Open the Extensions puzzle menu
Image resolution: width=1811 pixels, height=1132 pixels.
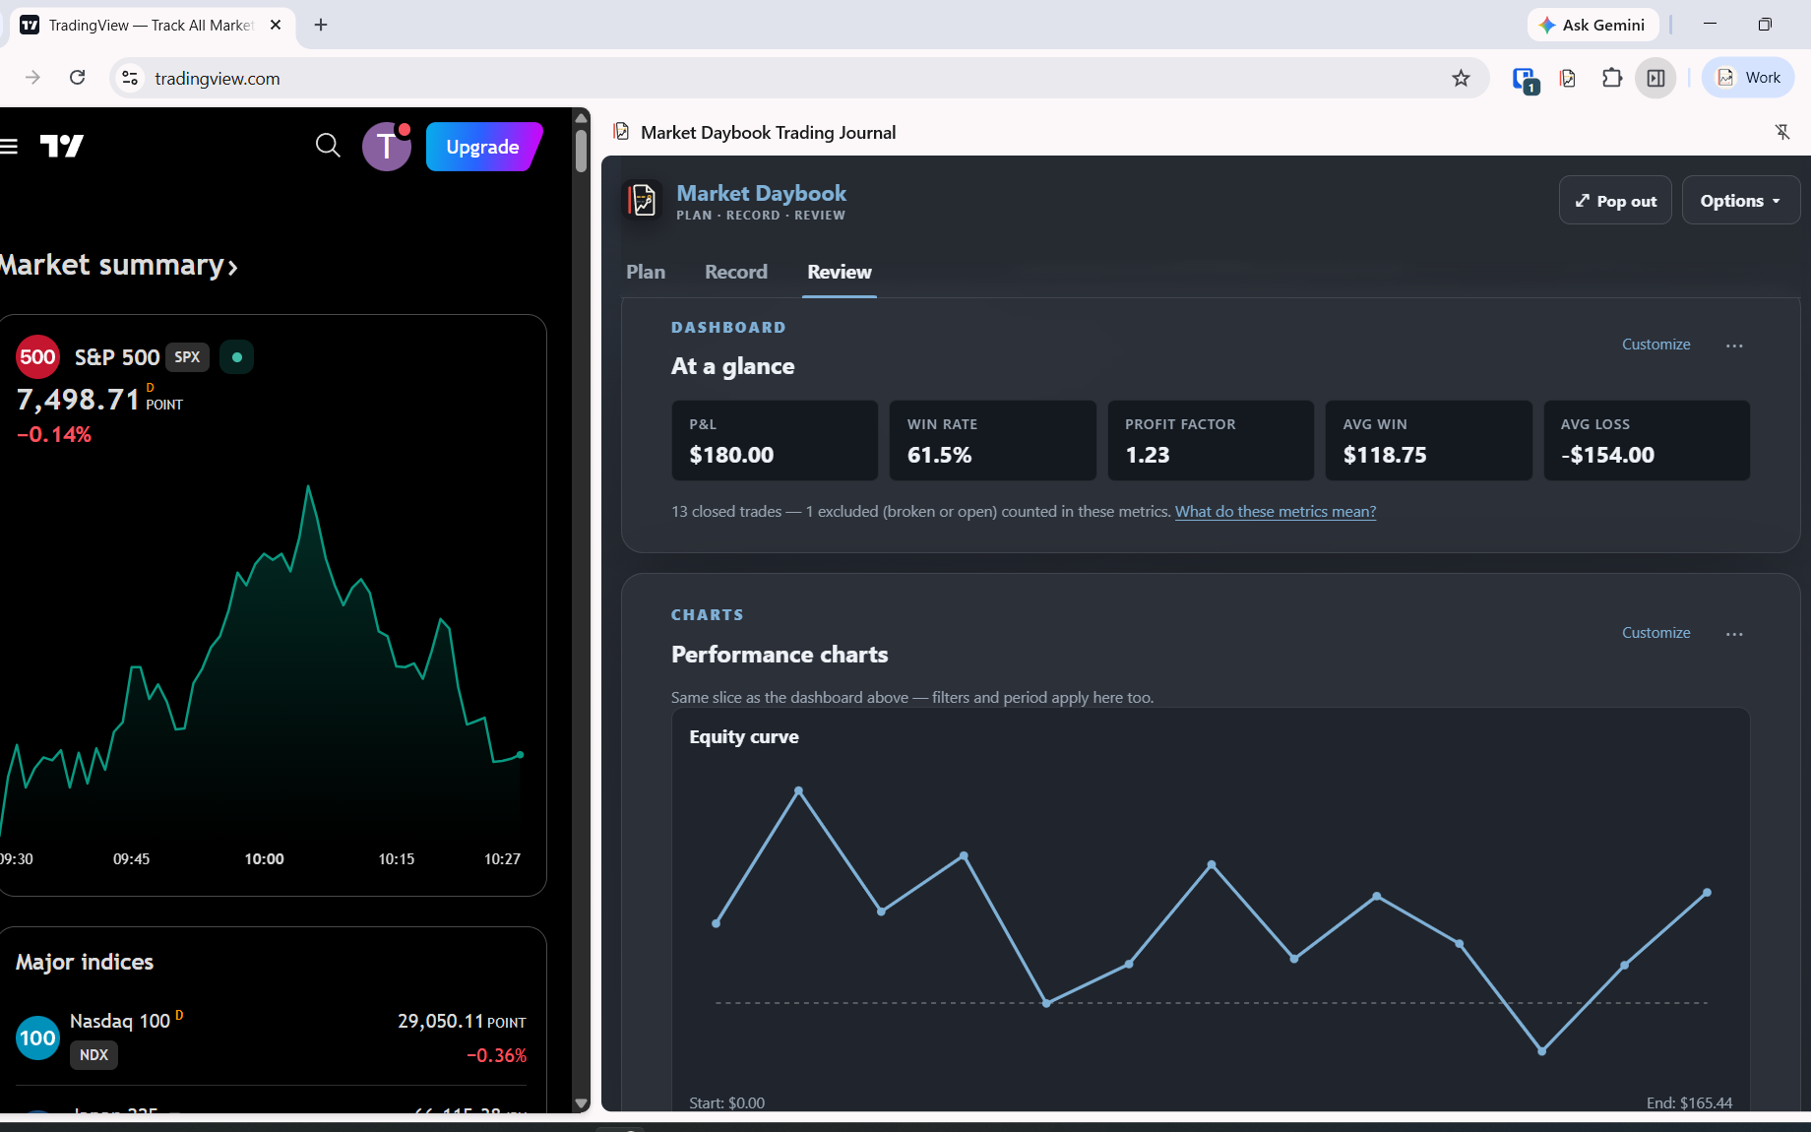click(x=1611, y=78)
